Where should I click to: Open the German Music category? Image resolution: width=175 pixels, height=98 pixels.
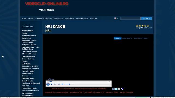[x=28, y=78]
